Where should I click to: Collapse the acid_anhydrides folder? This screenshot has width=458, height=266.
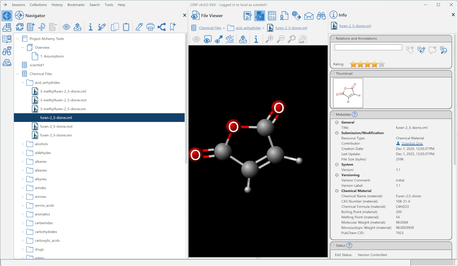tap(23, 83)
